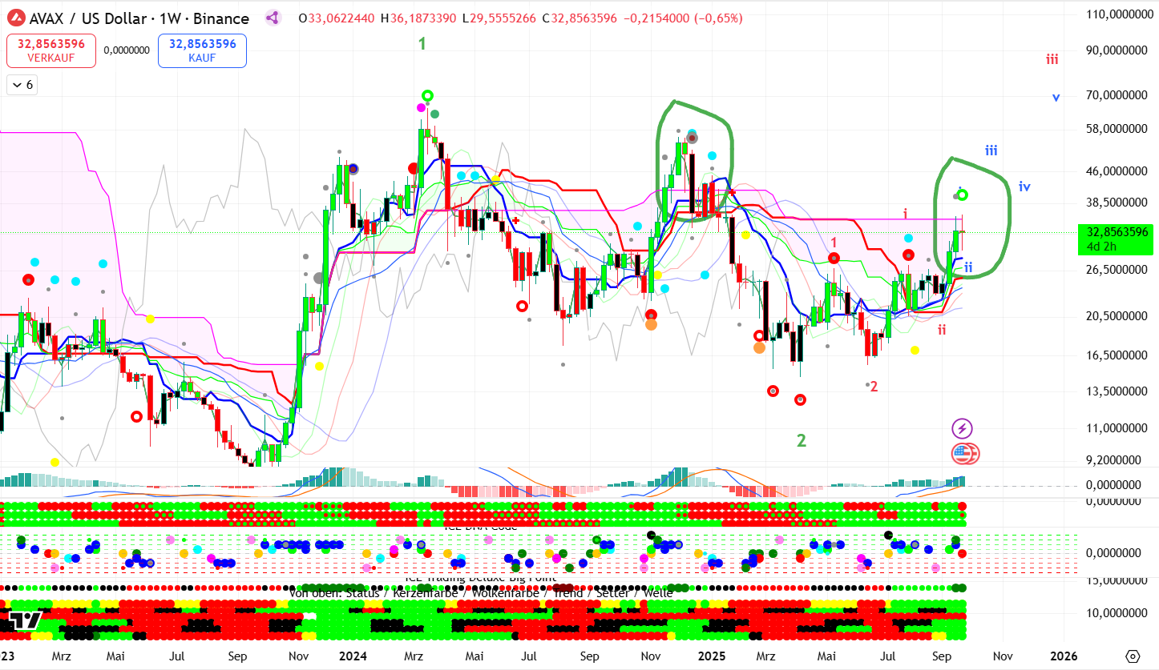Click the orange dot marker near November 2024
This screenshot has height=670, width=1159.
[x=651, y=324]
